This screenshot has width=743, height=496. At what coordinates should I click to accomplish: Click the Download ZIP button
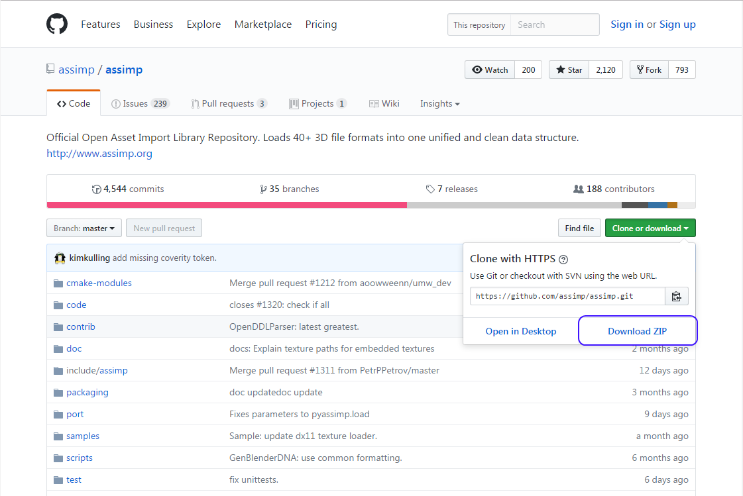638,331
